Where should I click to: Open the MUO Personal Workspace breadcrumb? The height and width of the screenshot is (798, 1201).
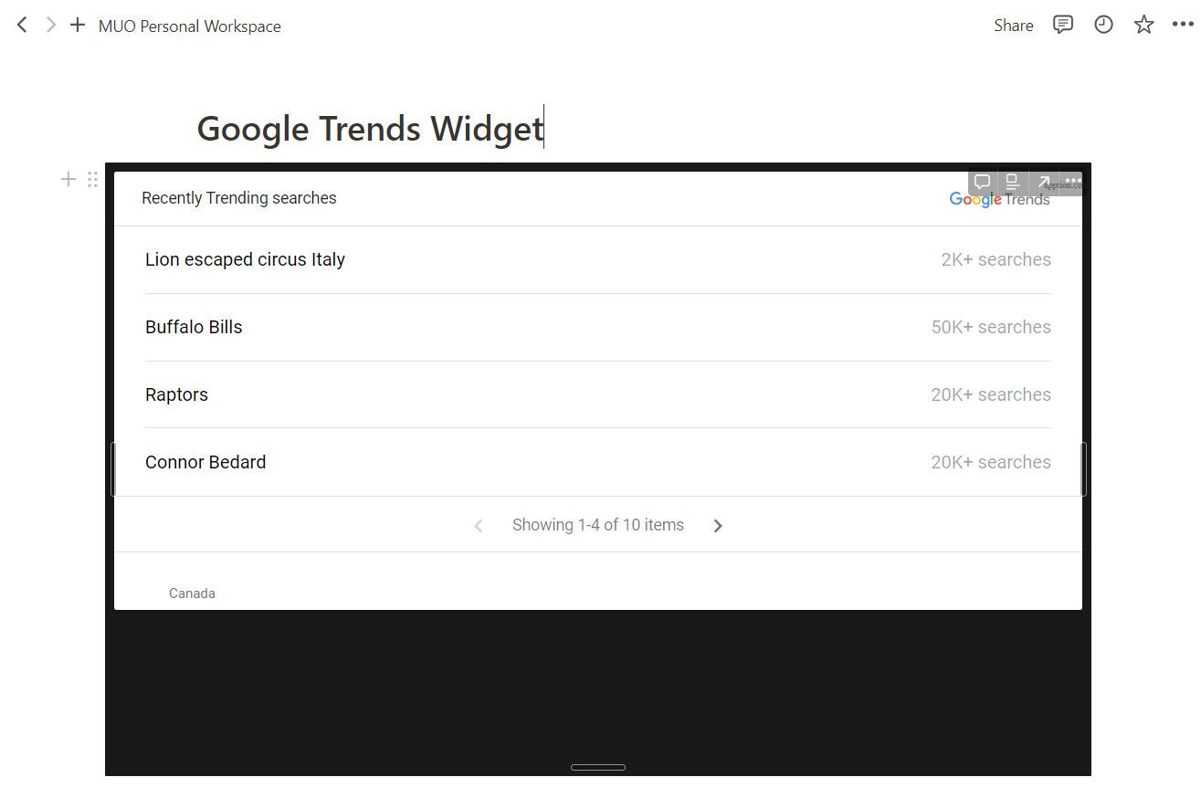[189, 26]
